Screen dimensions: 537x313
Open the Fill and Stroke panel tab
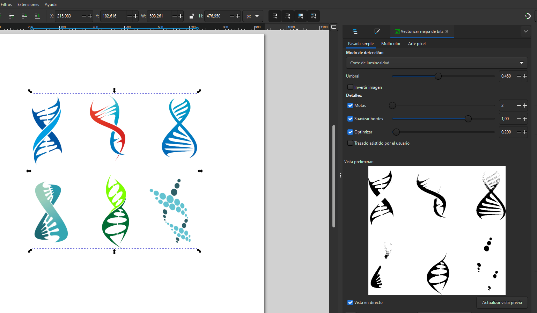[377, 31]
